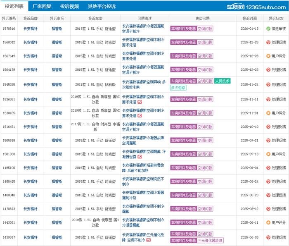Open the 投诉视频 tab
The width and height of the screenshot is (289, 246).
[x=69, y=7]
